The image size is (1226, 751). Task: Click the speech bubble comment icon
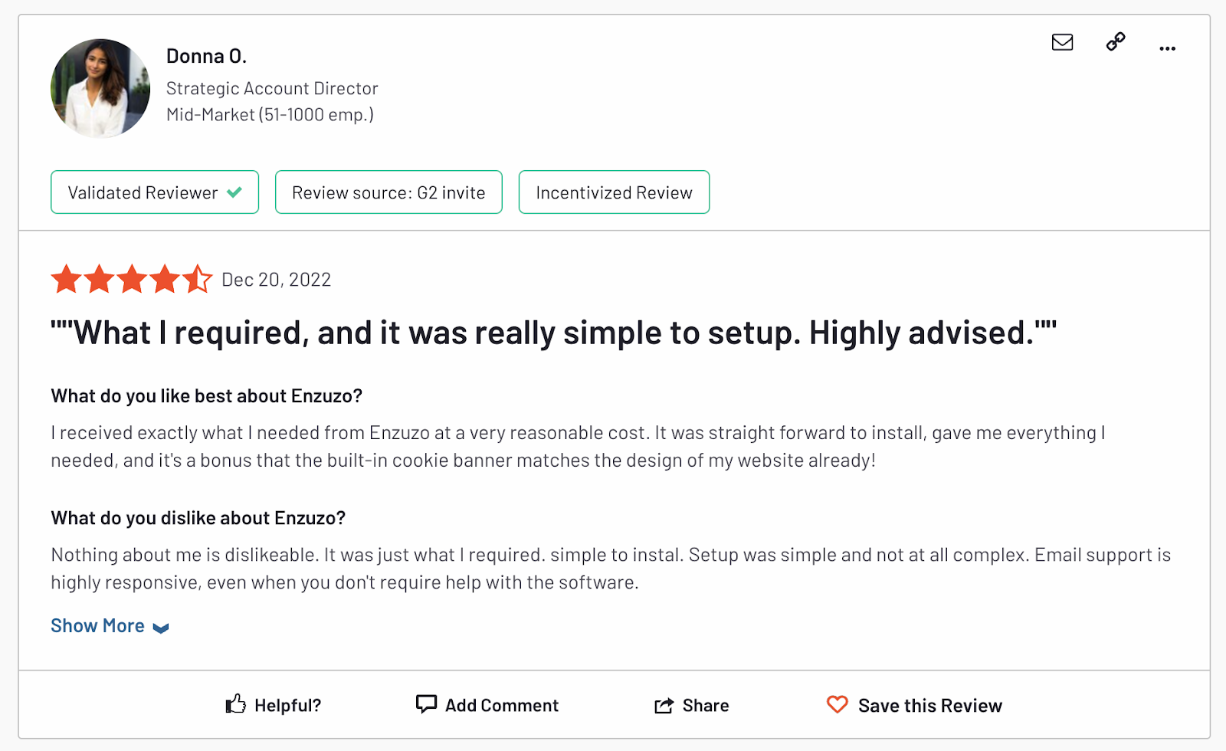[426, 703]
